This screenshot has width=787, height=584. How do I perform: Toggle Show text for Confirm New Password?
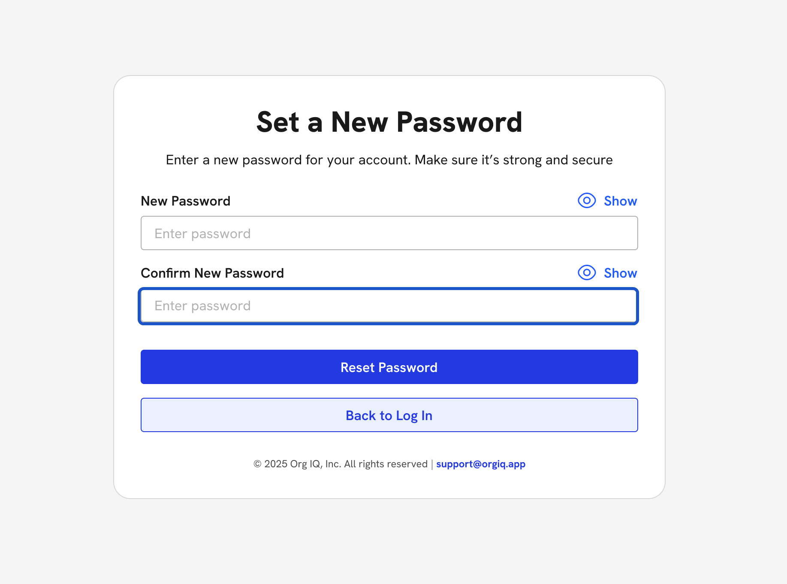(620, 273)
